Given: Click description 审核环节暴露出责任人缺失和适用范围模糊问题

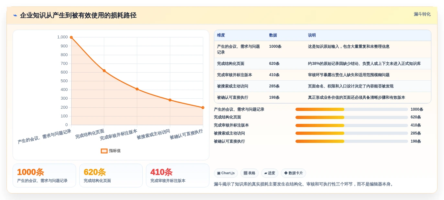Looking at the screenshot, I should pyautogui.click(x=349, y=75).
